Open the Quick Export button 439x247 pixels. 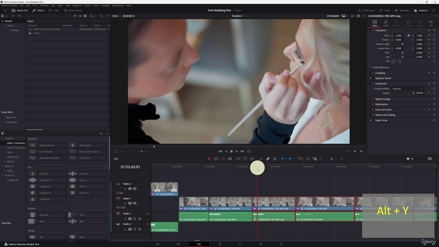pyautogui.click(x=367, y=10)
